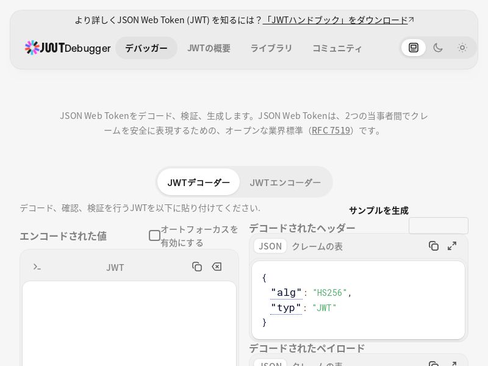
Task: Switch header view to クレームの表
Action: (317, 246)
